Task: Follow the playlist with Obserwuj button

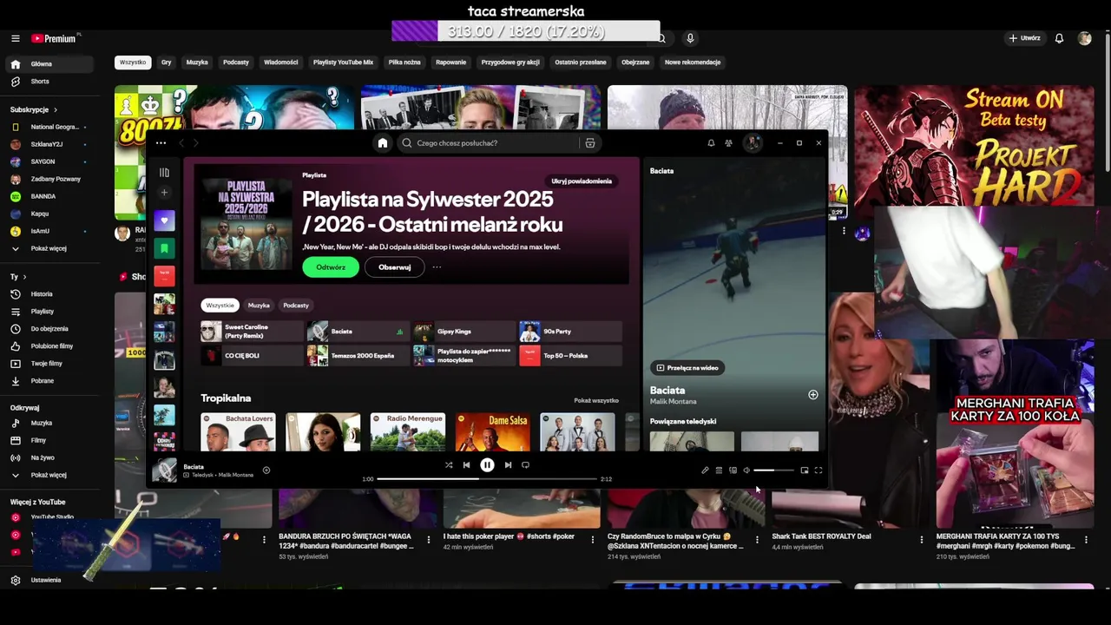Action: [394, 267]
